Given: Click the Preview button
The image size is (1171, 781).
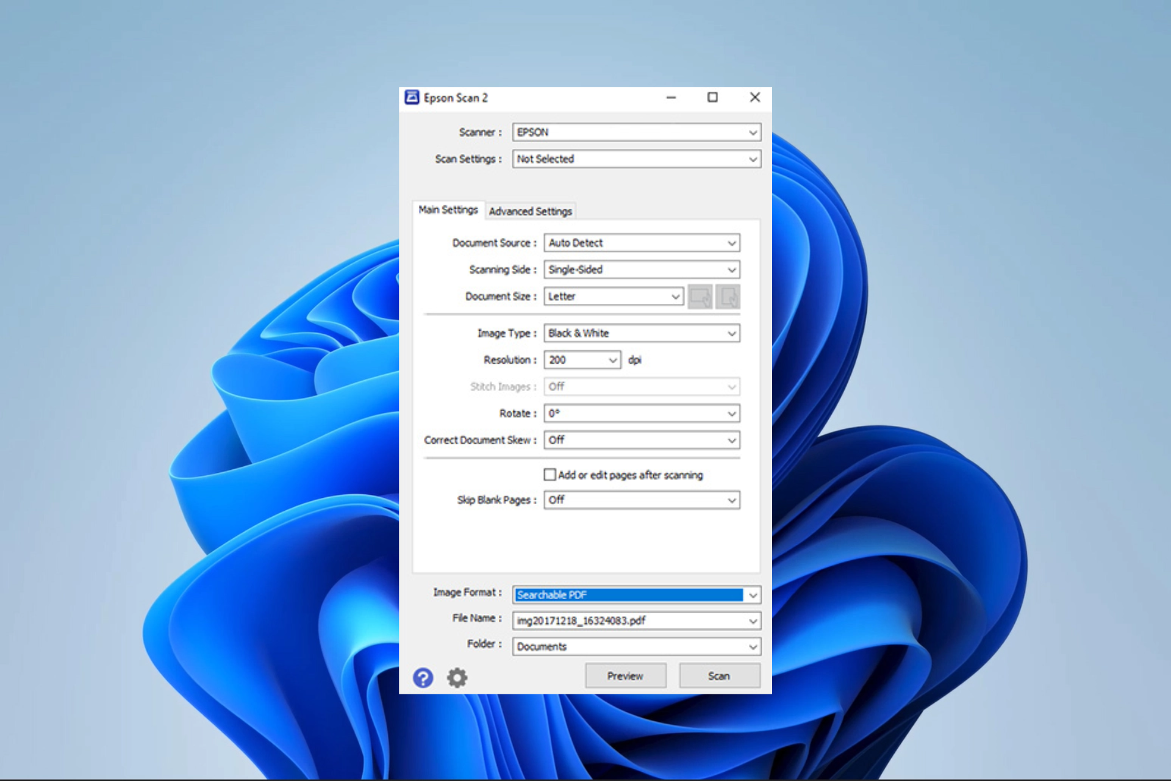Looking at the screenshot, I should tap(625, 676).
